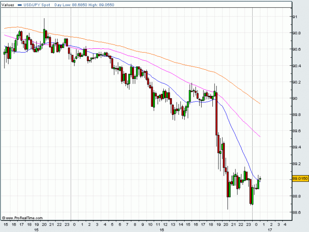
Task: Click the 91 price axis label
Action: [296, 17]
